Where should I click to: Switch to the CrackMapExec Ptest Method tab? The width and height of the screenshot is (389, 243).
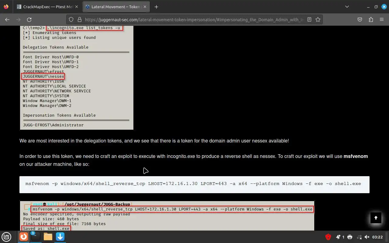click(47, 7)
